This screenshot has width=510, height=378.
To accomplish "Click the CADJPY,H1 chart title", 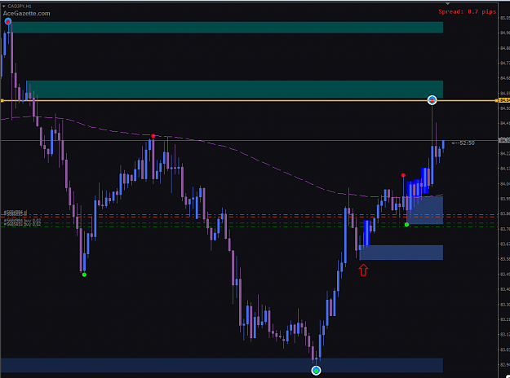I will click(x=20, y=7).
